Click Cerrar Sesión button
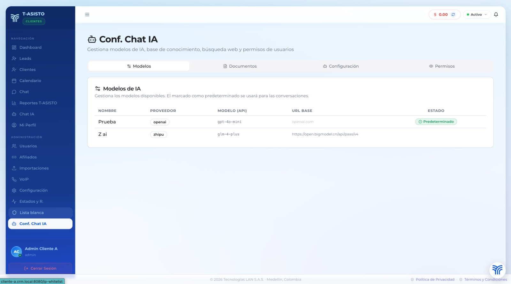Screen dimensions: 511x284 (40, 268)
